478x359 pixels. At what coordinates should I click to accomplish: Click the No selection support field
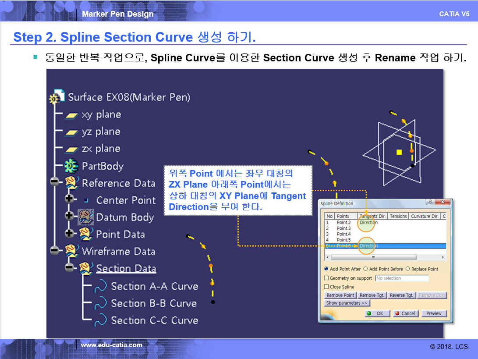[401, 278]
